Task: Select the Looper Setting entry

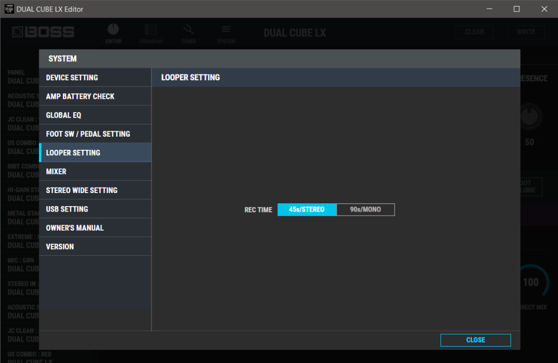Action: point(95,153)
